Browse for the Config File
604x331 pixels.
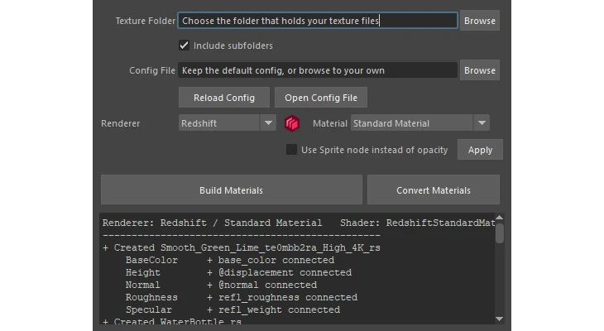click(480, 70)
